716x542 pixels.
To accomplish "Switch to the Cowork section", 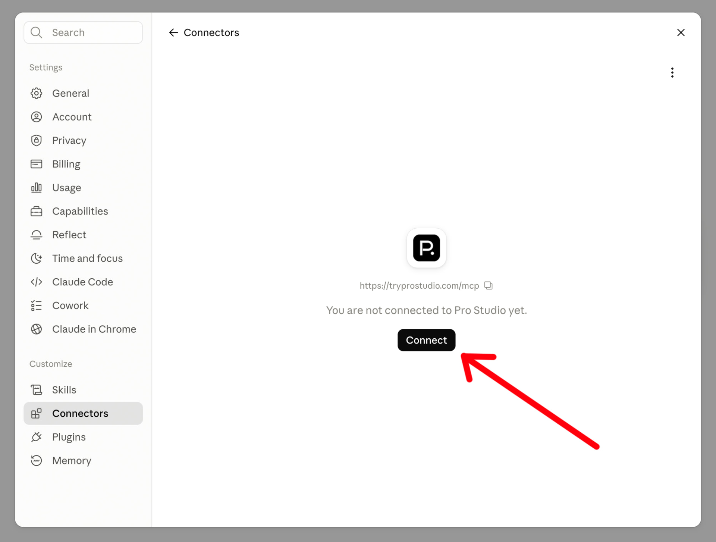I will pos(83,306).
